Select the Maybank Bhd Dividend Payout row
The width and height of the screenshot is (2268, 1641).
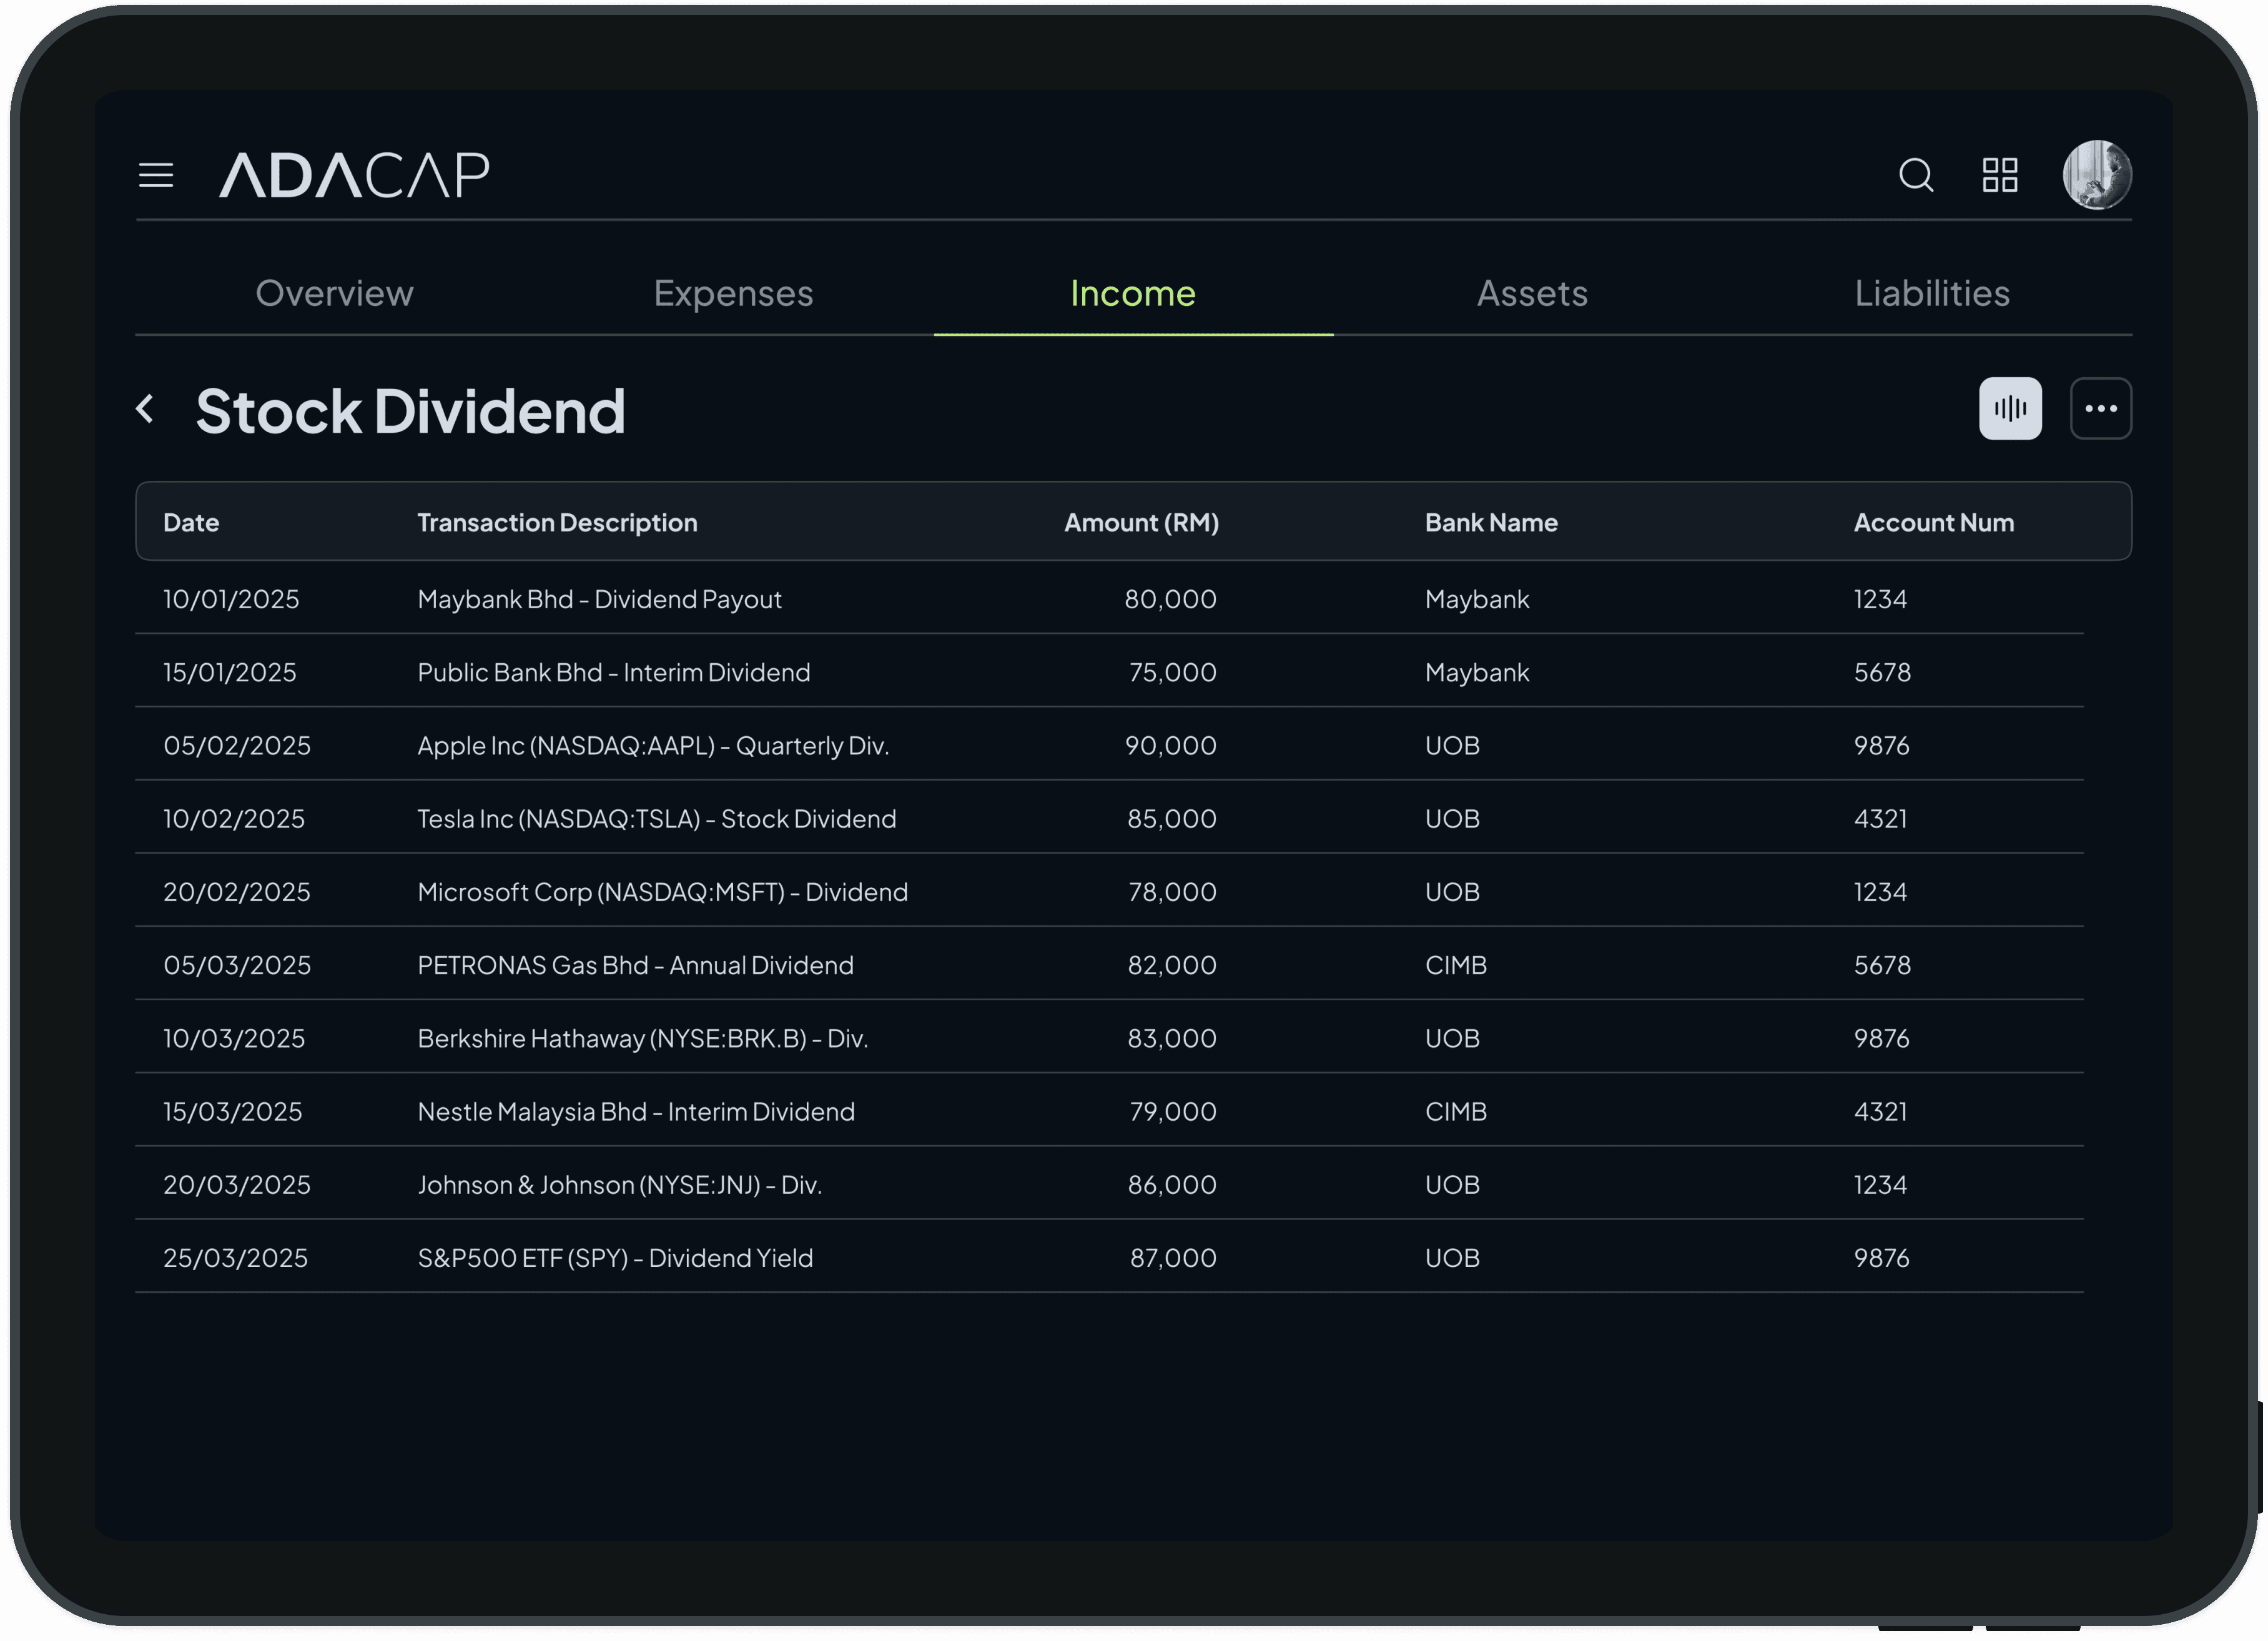click(599, 599)
